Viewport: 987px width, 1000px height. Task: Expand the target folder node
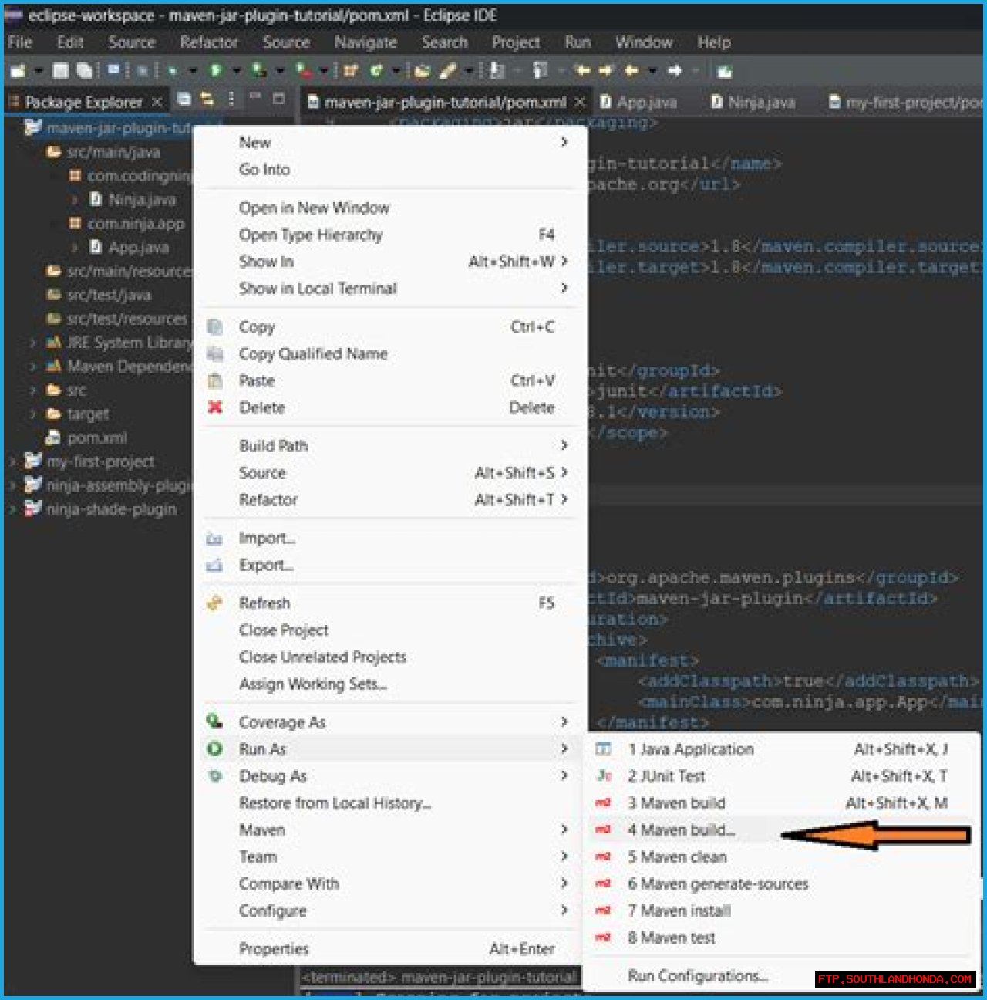(x=32, y=414)
